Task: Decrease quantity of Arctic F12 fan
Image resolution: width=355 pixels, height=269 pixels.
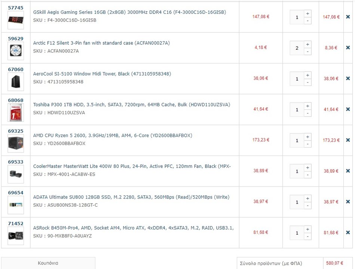Action: click(x=307, y=52)
